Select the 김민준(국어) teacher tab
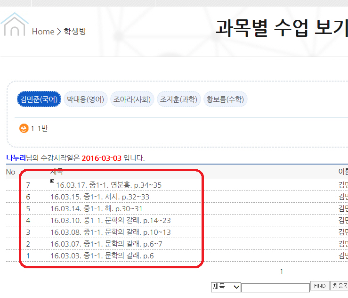Image resolution: width=348 pixels, height=298 pixels. 39,99
